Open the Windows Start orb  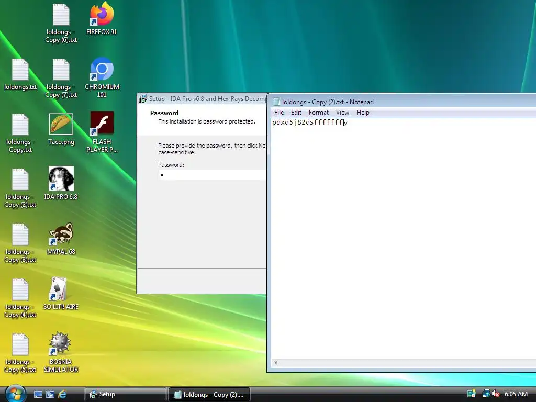tap(15, 393)
